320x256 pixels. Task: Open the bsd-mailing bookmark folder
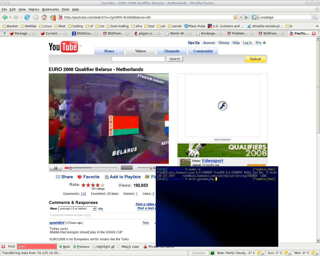[117, 26]
